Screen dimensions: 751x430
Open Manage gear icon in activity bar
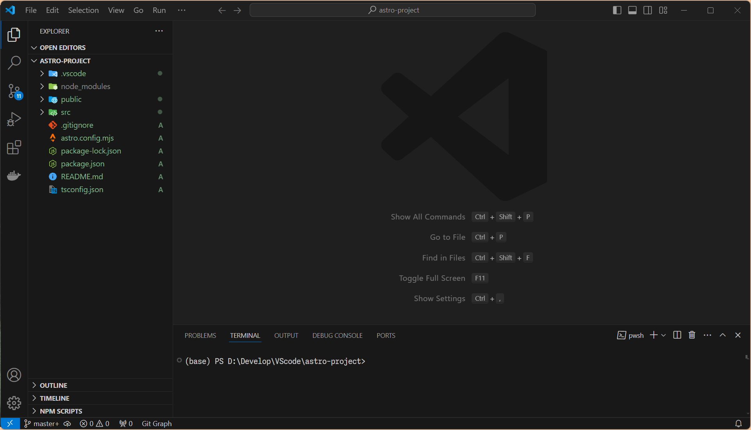(14, 403)
